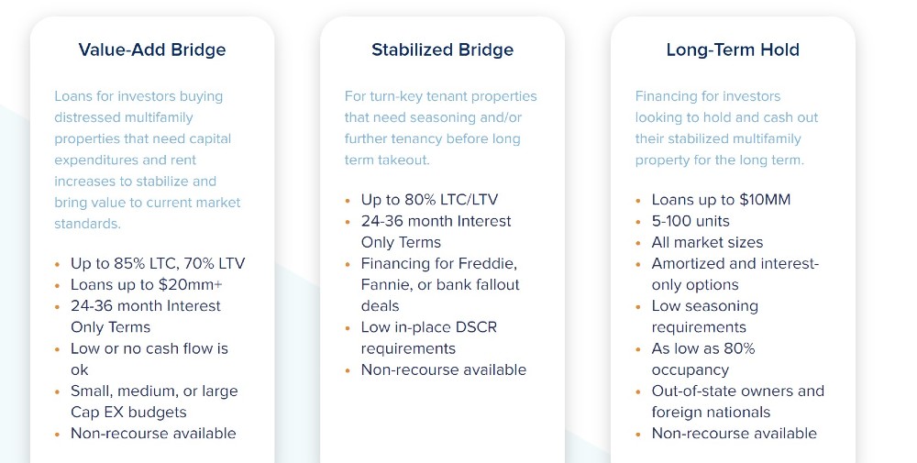The width and height of the screenshot is (917, 463).
Task: Select 'Amortized and interest-only options' item
Action: click(x=735, y=274)
